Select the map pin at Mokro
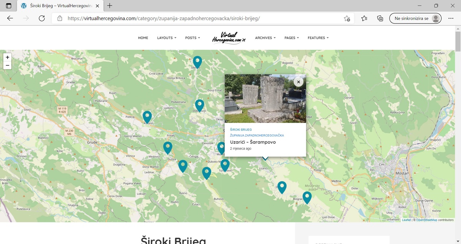Image resolution: width=461 pixels, height=244 pixels. 221,148
